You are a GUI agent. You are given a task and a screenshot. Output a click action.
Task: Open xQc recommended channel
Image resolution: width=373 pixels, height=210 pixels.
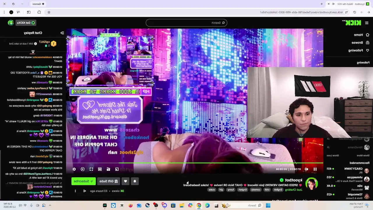[348, 187]
